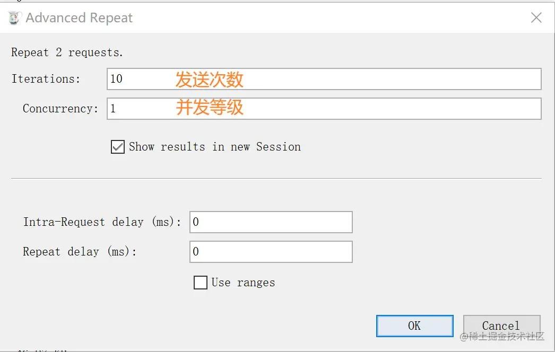Click the zero in Repeat delay field
Image resolution: width=555 pixels, height=352 pixels.
pos(196,251)
